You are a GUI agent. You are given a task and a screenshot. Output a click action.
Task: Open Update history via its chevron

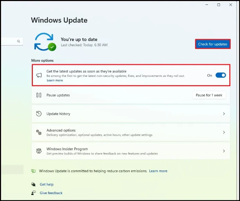[224, 114]
